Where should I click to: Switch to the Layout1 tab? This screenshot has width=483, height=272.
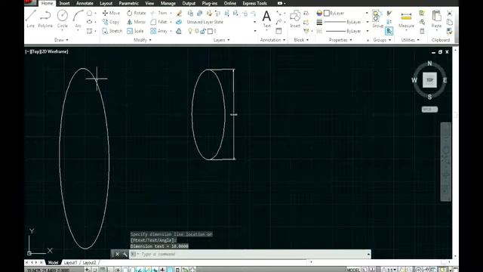coord(70,263)
